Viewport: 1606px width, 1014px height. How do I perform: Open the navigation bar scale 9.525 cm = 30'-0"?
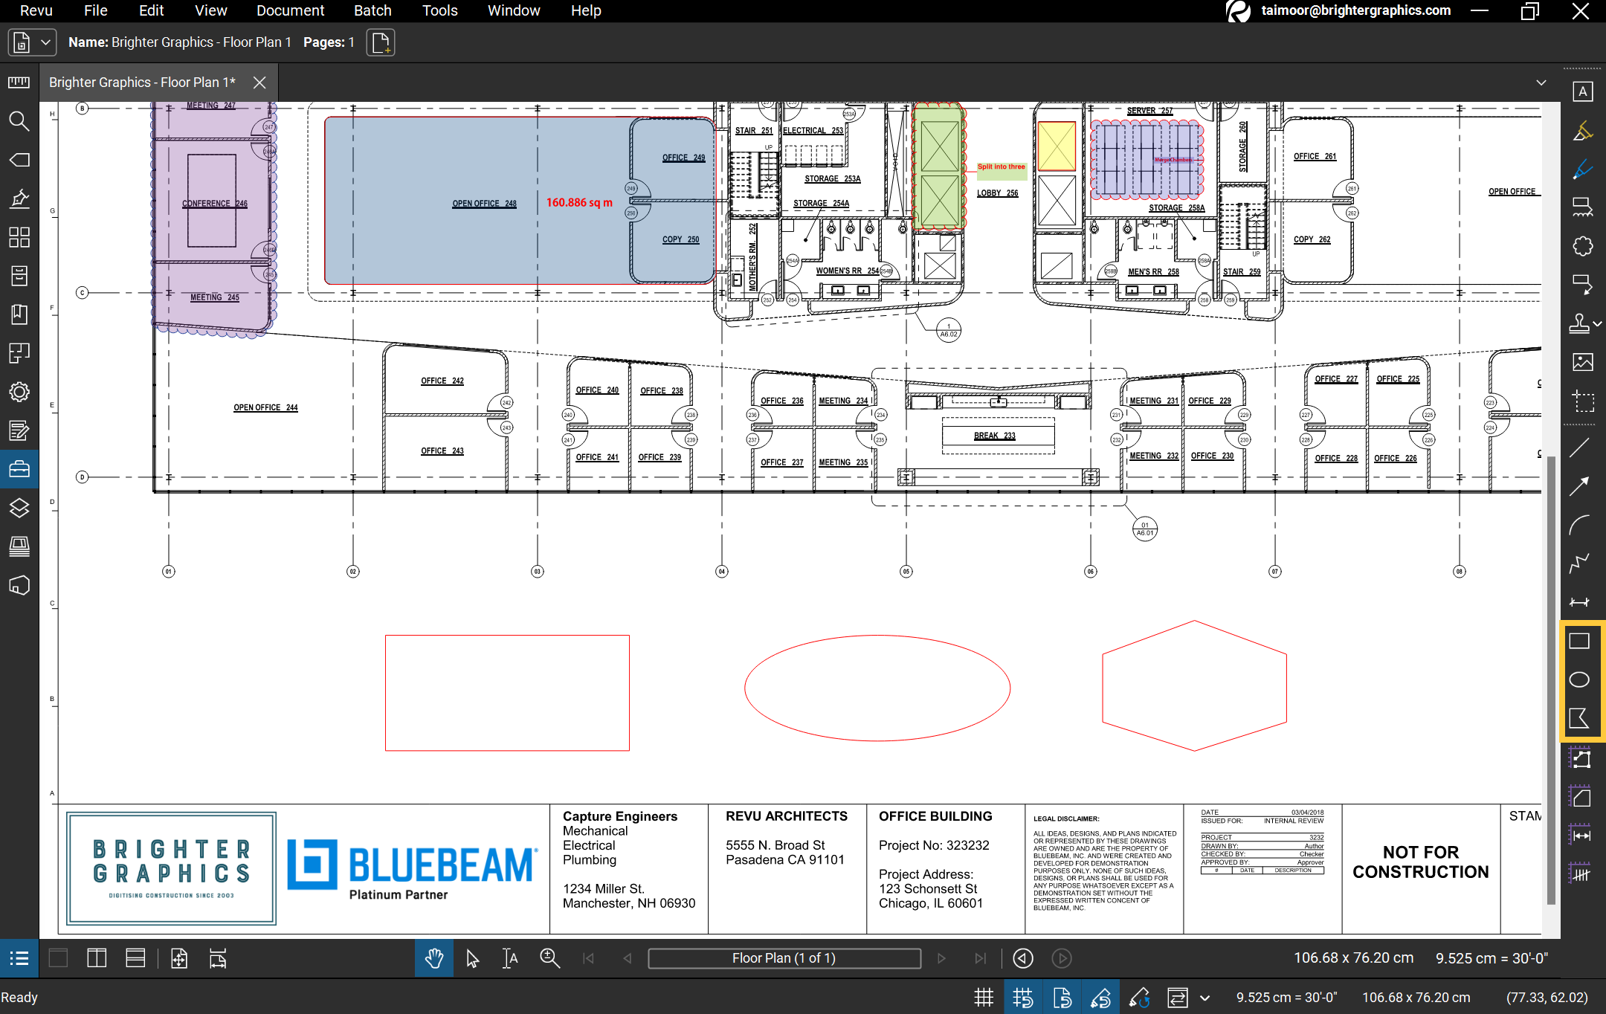pyautogui.click(x=1491, y=958)
